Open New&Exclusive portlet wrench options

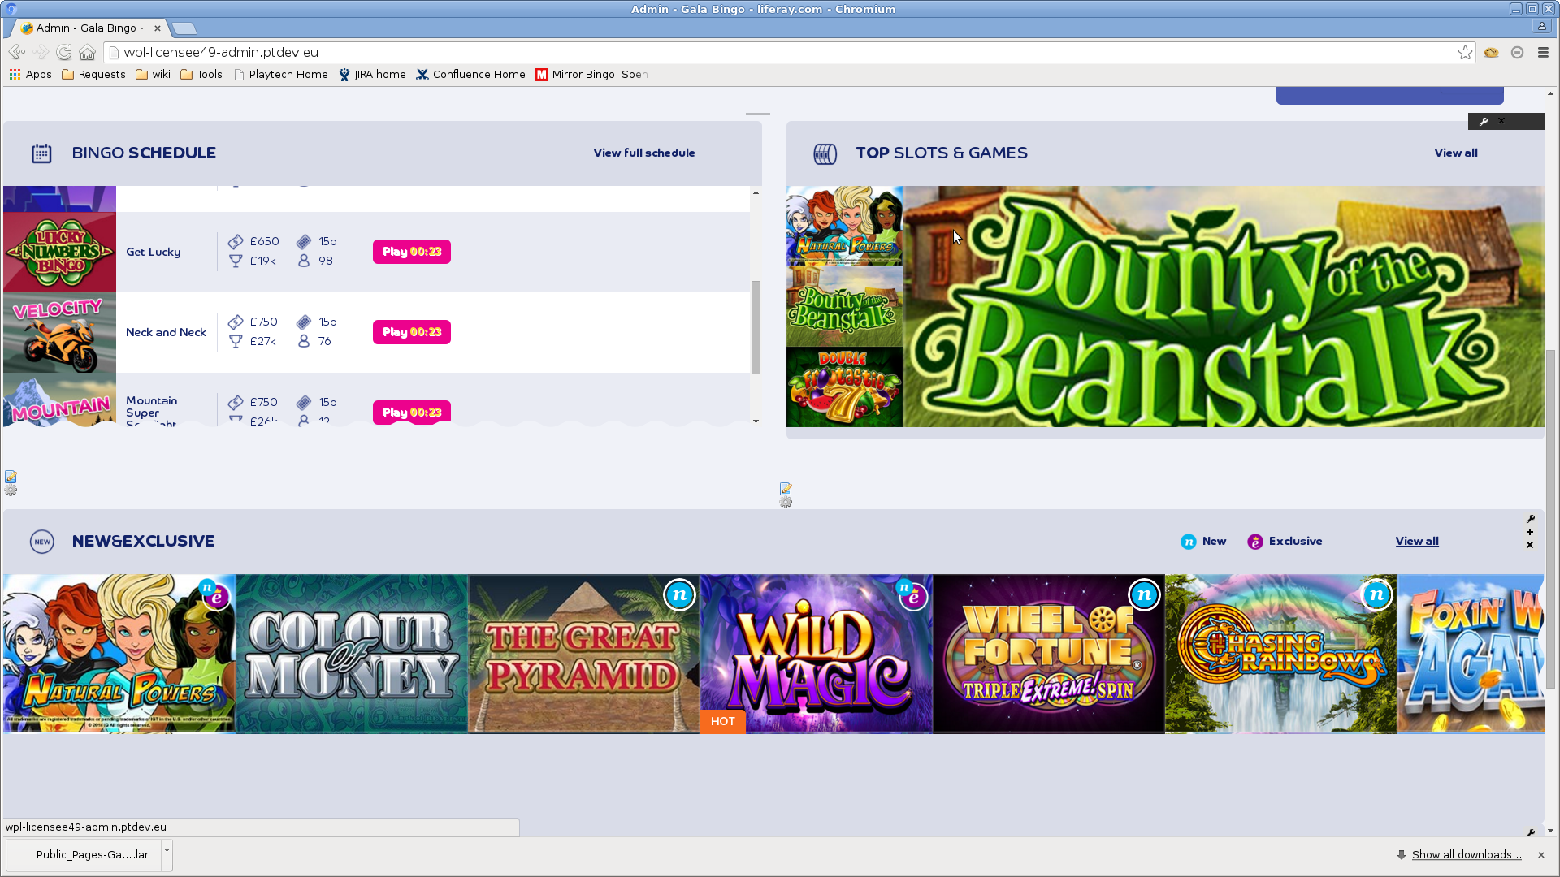pyautogui.click(x=1530, y=519)
